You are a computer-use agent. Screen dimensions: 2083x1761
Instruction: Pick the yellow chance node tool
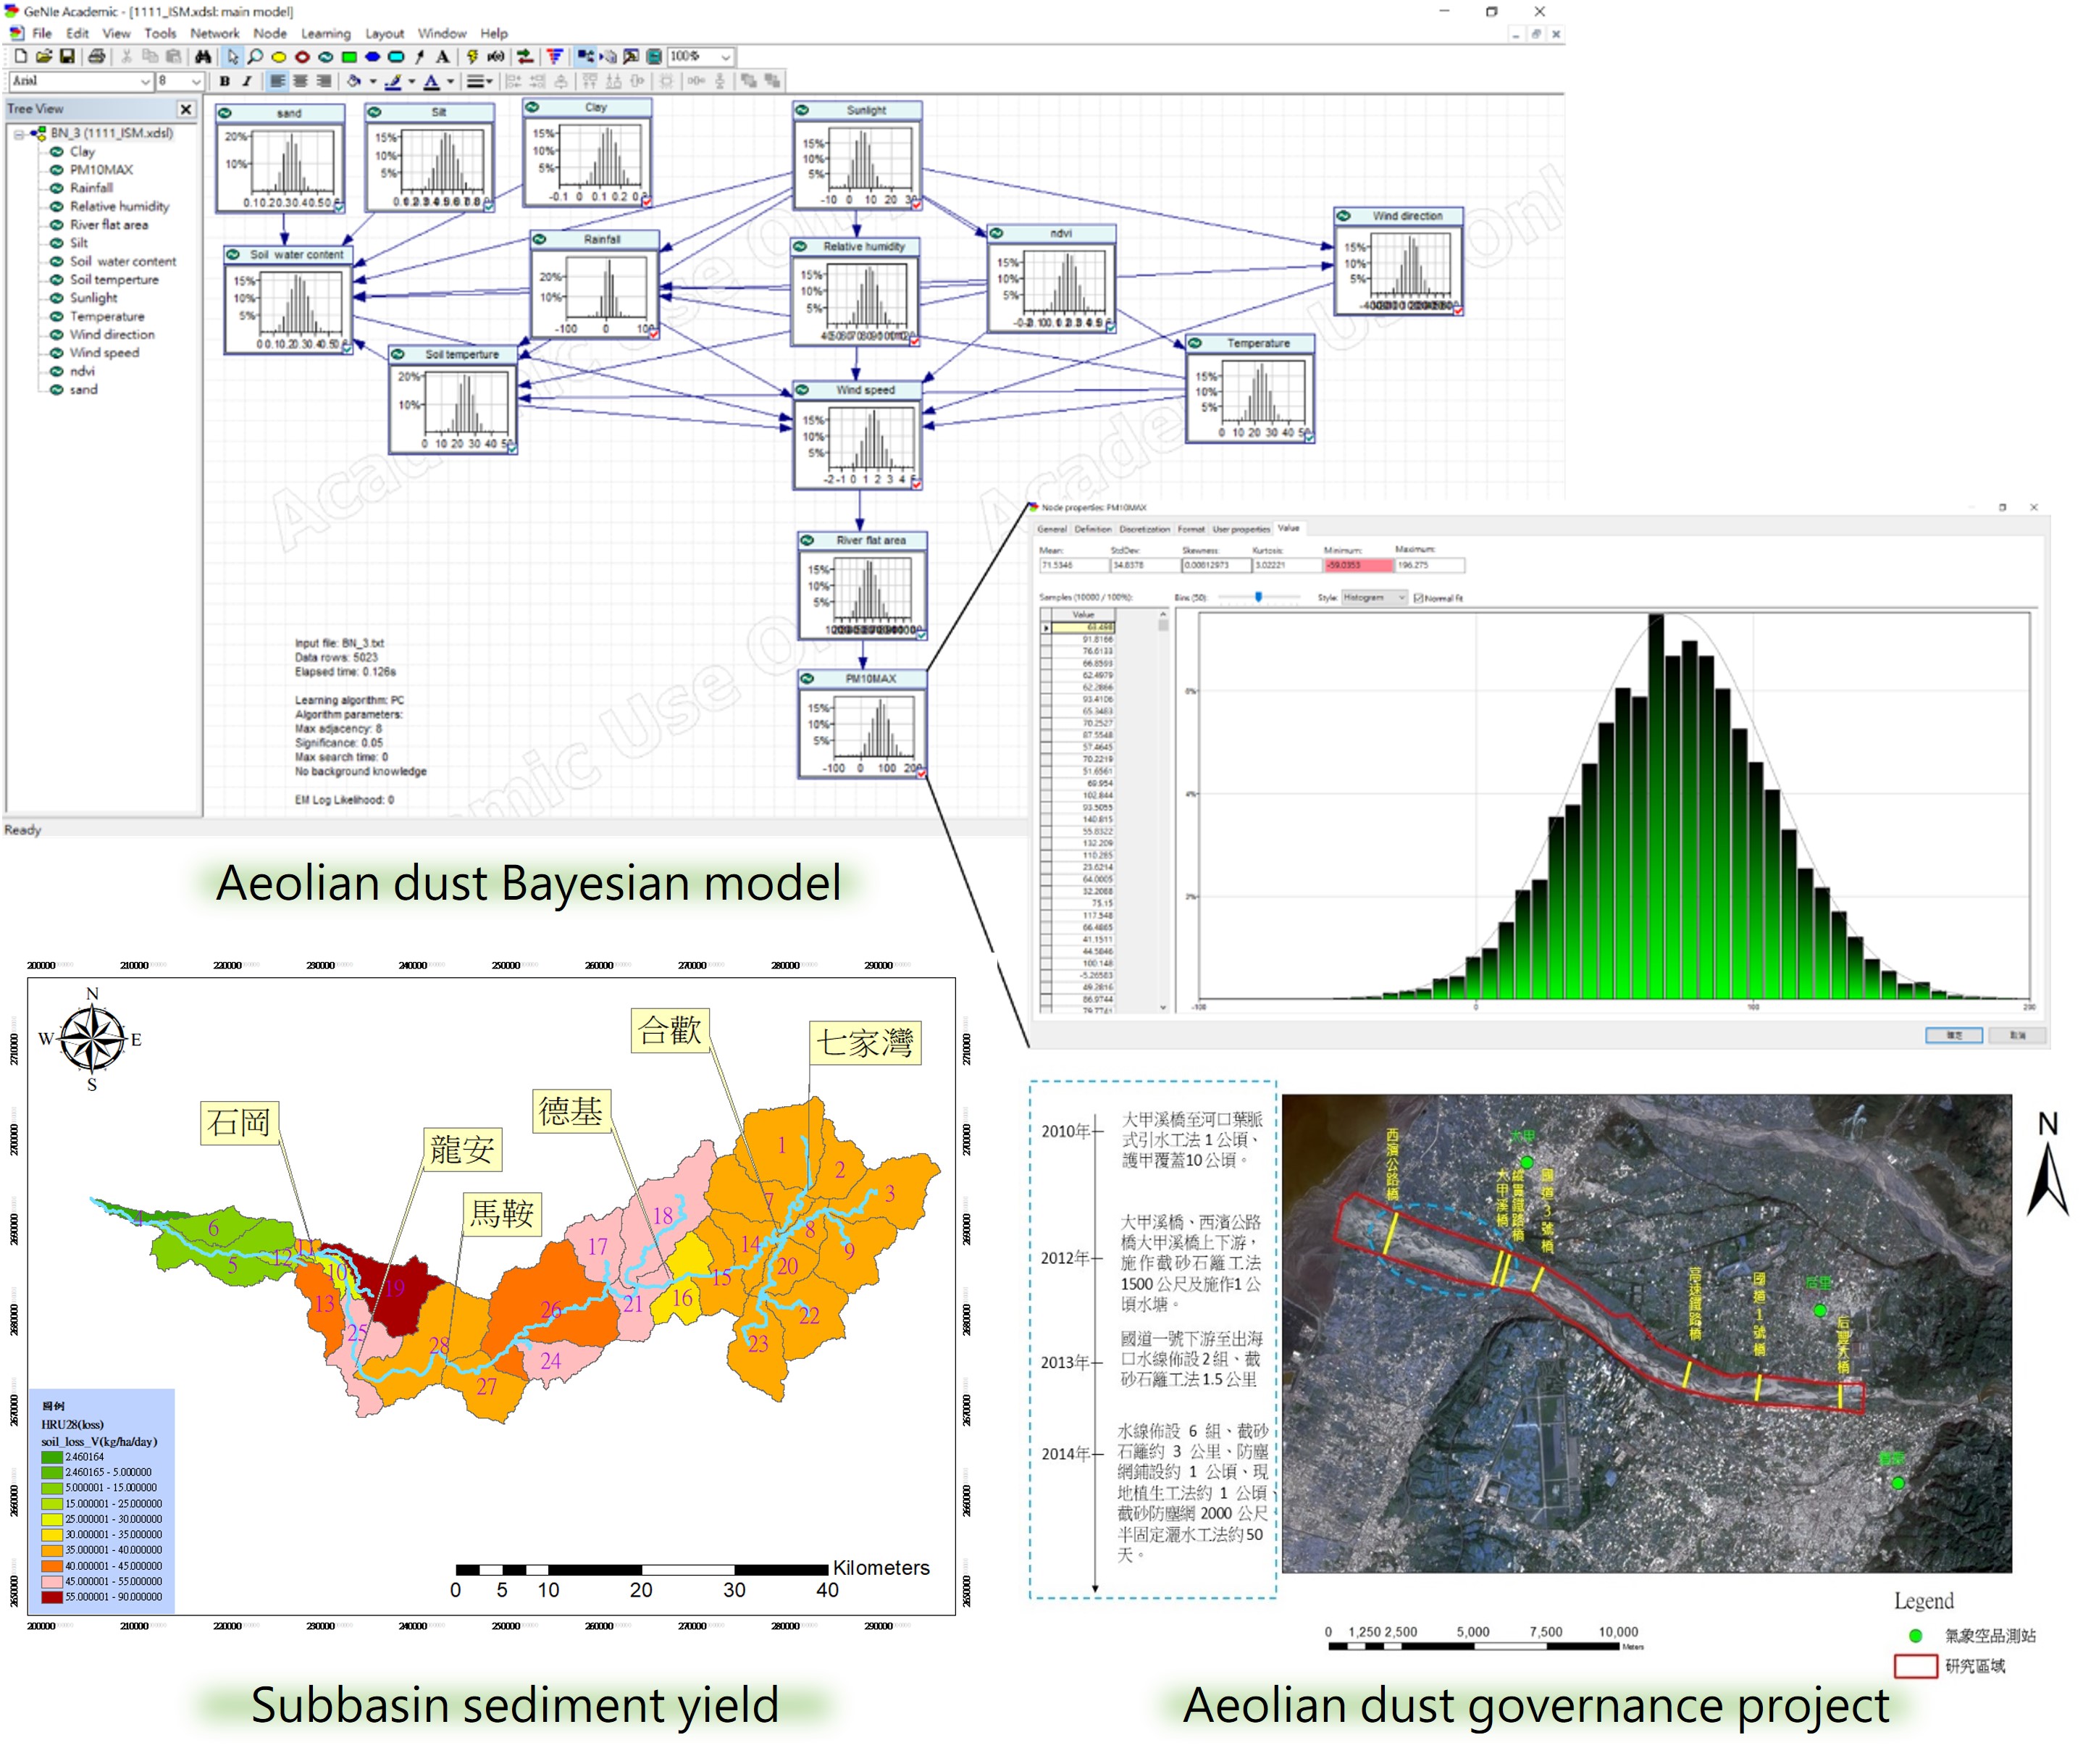pos(280,57)
